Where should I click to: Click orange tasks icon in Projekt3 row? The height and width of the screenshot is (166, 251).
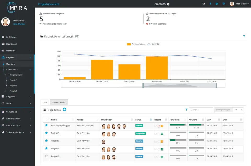click(162, 141)
